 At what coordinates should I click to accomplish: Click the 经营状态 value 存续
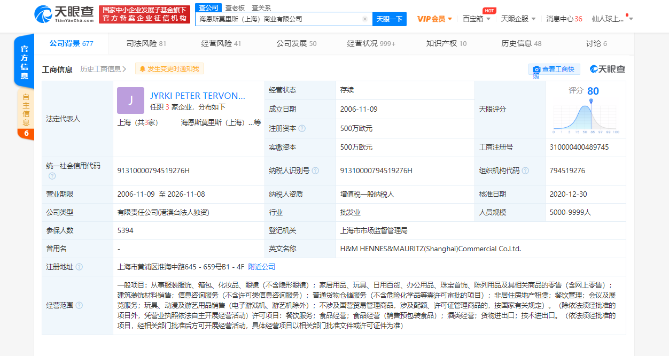[x=347, y=90]
